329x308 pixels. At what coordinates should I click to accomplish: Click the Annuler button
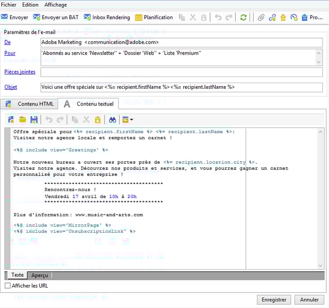click(309, 300)
